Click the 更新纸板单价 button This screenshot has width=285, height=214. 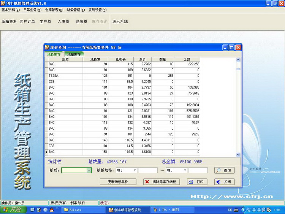click(118, 182)
